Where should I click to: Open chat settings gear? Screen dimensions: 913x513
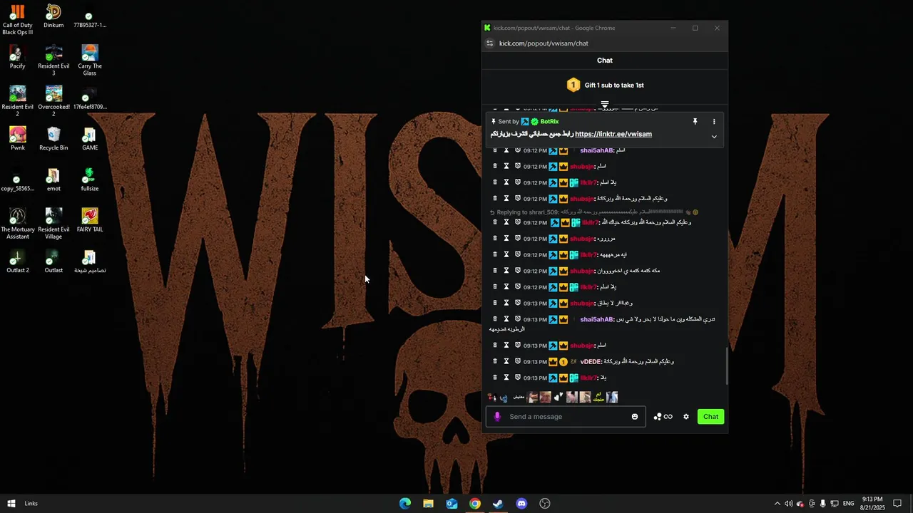tap(686, 417)
